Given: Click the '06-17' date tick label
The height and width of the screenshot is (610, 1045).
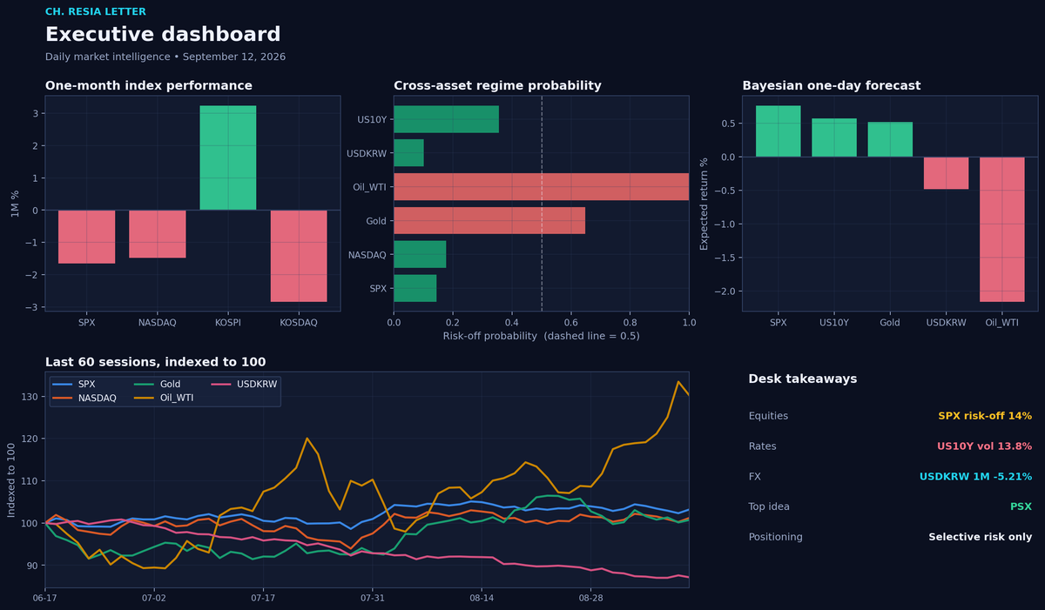Looking at the screenshot, I should (45, 599).
